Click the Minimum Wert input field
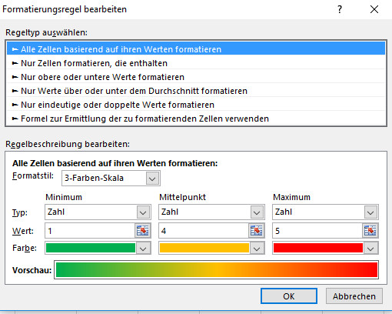Viewport: 392px width, 314px height. [x=90, y=231]
